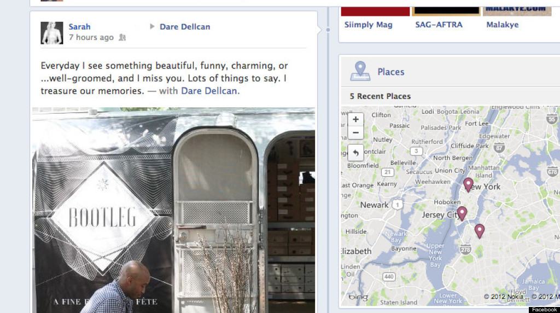The image size is (560, 313).
Task: Select the southernmost map pin in Brooklyn
Action: click(x=480, y=231)
